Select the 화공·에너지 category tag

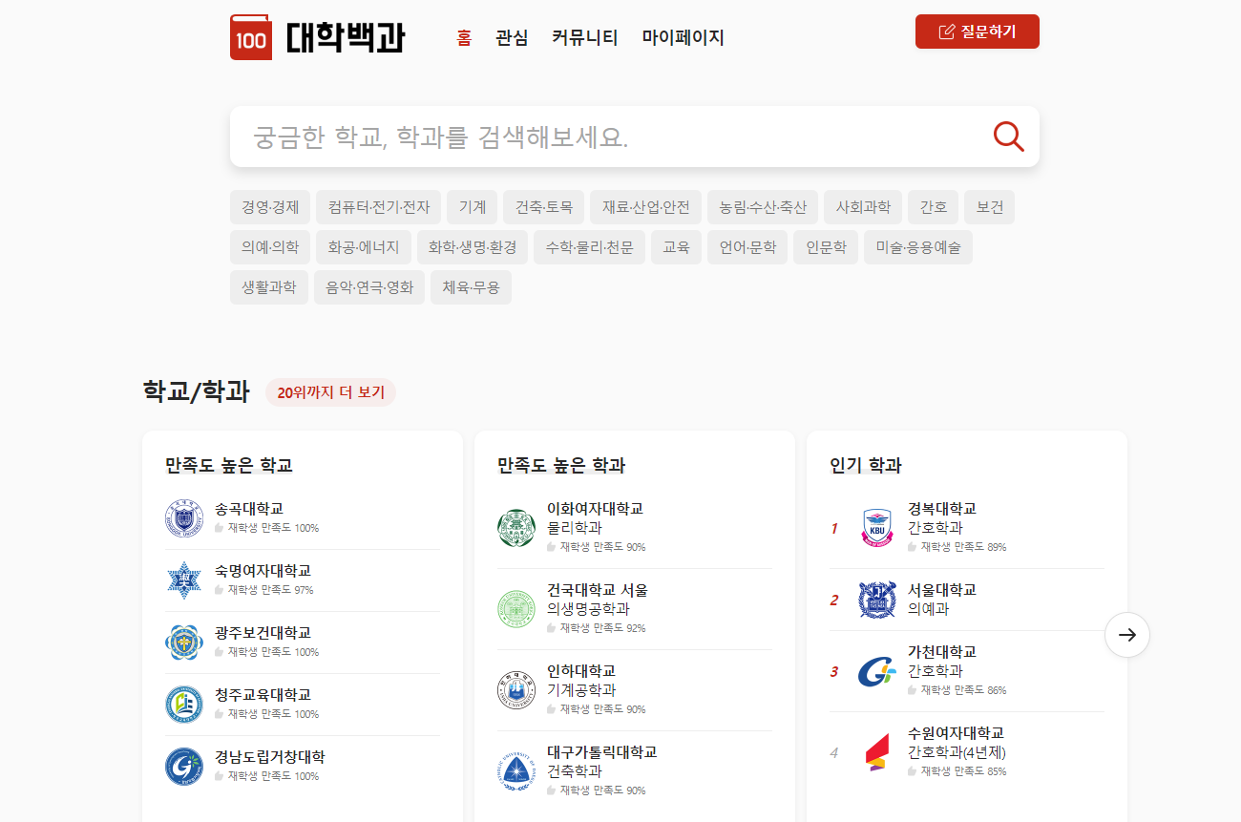pyautogui.click(x=364, y=247)
